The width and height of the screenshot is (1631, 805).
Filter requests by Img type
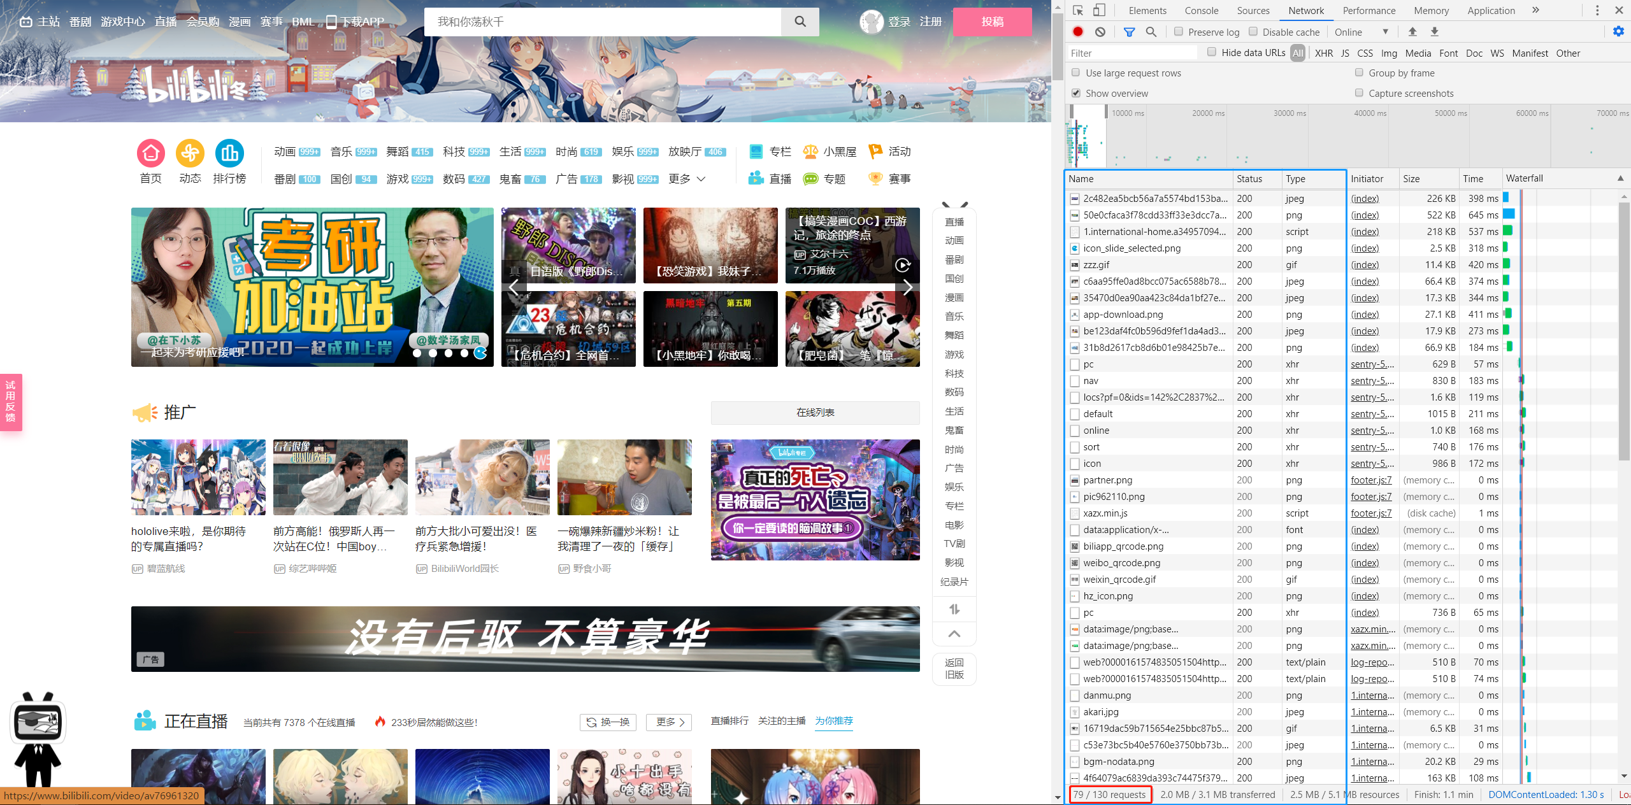(x=1389, y=53)
